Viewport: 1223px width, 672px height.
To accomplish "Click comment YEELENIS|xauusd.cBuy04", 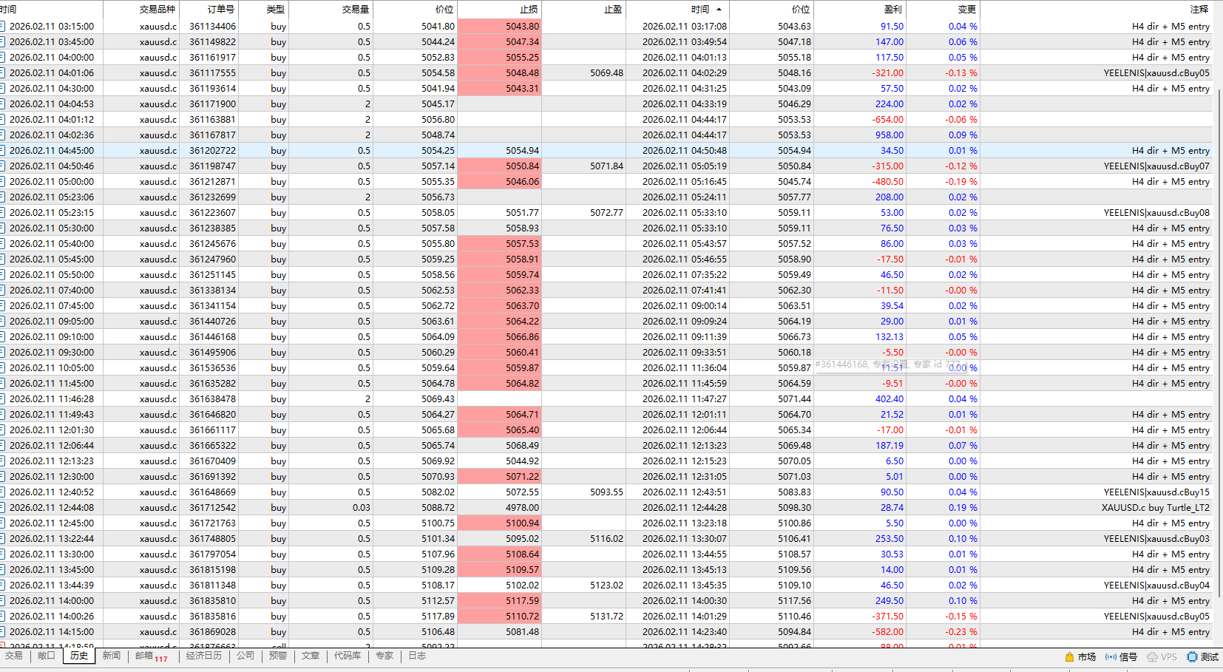I will click(x=1156, y=585).
